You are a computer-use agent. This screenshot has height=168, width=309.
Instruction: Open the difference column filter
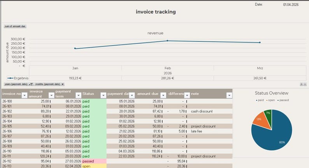pos(187,95)
